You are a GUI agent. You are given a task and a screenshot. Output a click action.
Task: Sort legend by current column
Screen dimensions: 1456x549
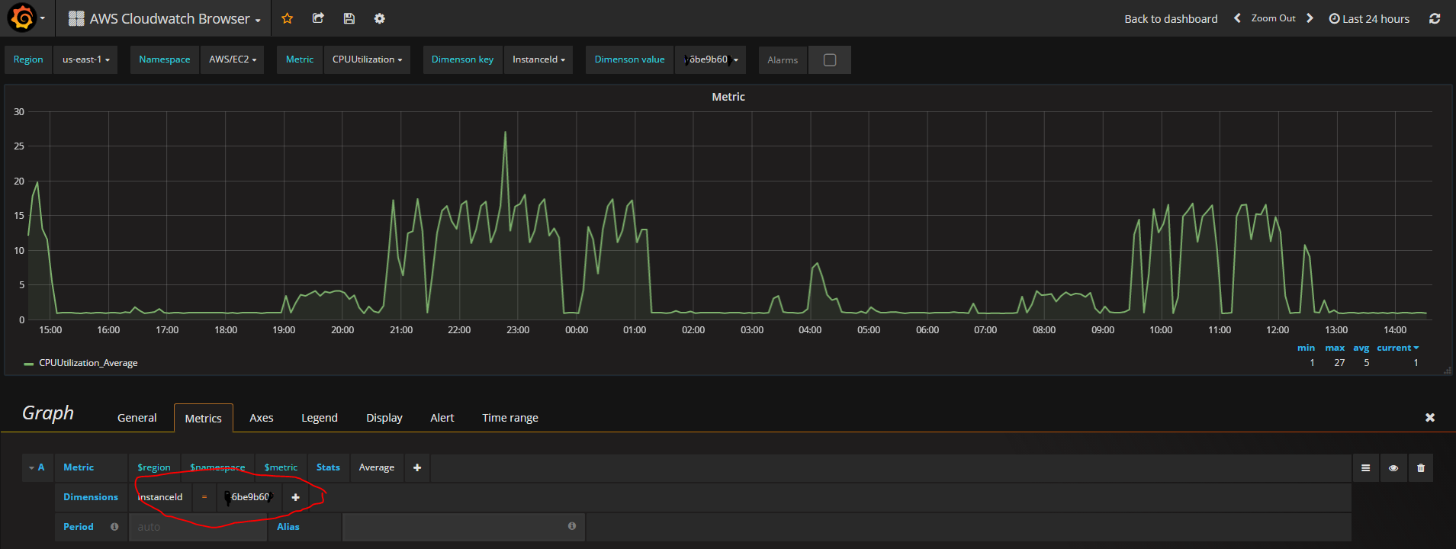tap(1397, 348)
